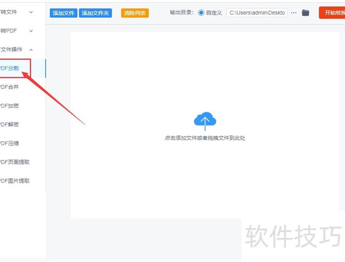This screenshot has height=262, width=345.
Task: Click the output directory path field
Action: tap(259, 12)
